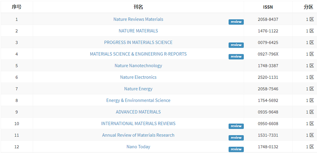Click review badge on PROGRESS IN MATERIALS SCIENCE row
This screenshot has height=153, width=317.
(236, 45)
